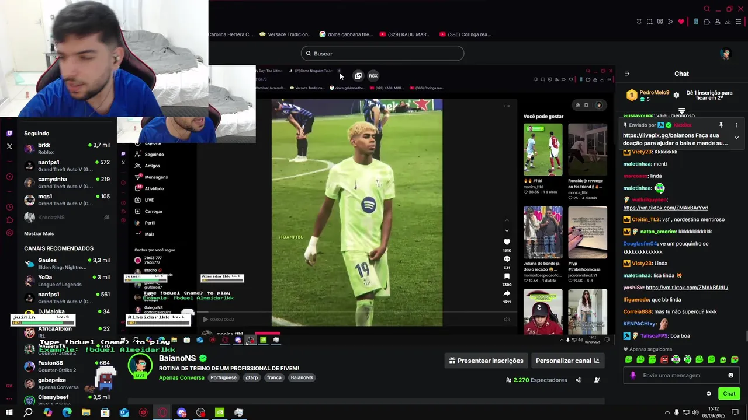Open File Explorer from taskbar
This screenshot has width=748, height=420.
(x=86, y=412)
